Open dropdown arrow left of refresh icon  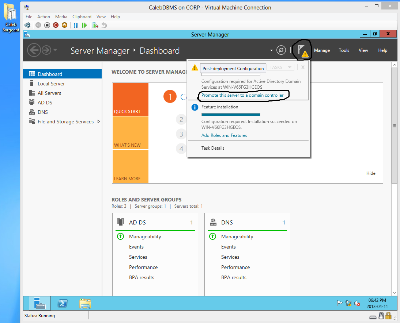(271, 50)
